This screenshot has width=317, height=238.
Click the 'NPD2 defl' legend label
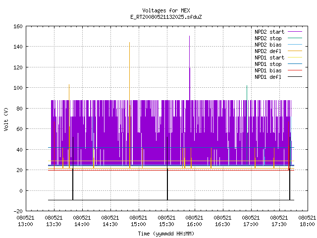tap(268, 51)
